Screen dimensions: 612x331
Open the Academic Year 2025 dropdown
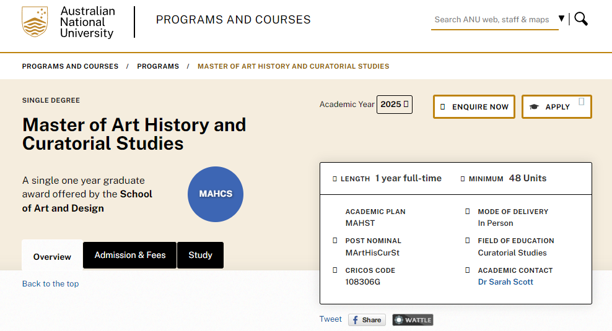(x=394, y=105)
